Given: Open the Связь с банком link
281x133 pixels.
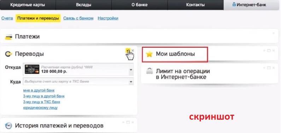Looking at the screenshot, I should [78, 18].
